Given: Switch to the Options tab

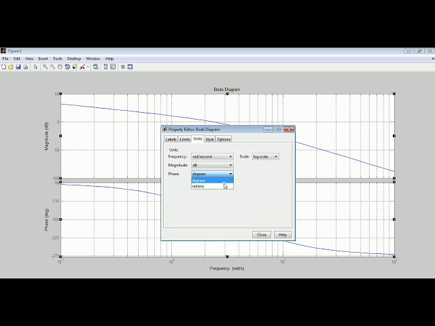Looking at the screenshot, I should tap(224, 139).
